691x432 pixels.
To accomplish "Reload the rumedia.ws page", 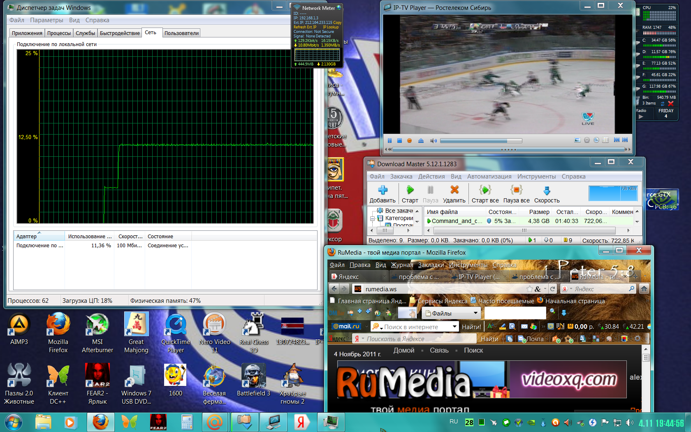I will [553, 289].
